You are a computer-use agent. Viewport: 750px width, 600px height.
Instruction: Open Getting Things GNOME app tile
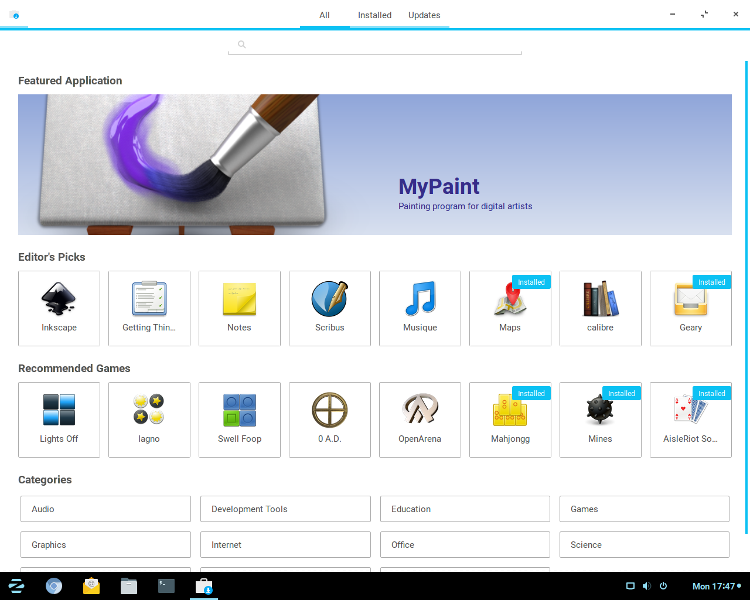(149, 308)
